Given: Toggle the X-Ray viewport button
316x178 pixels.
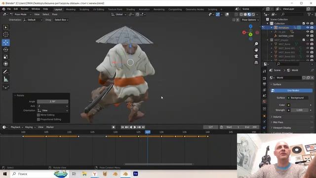Looking at the screenshot, I should 236,14.
